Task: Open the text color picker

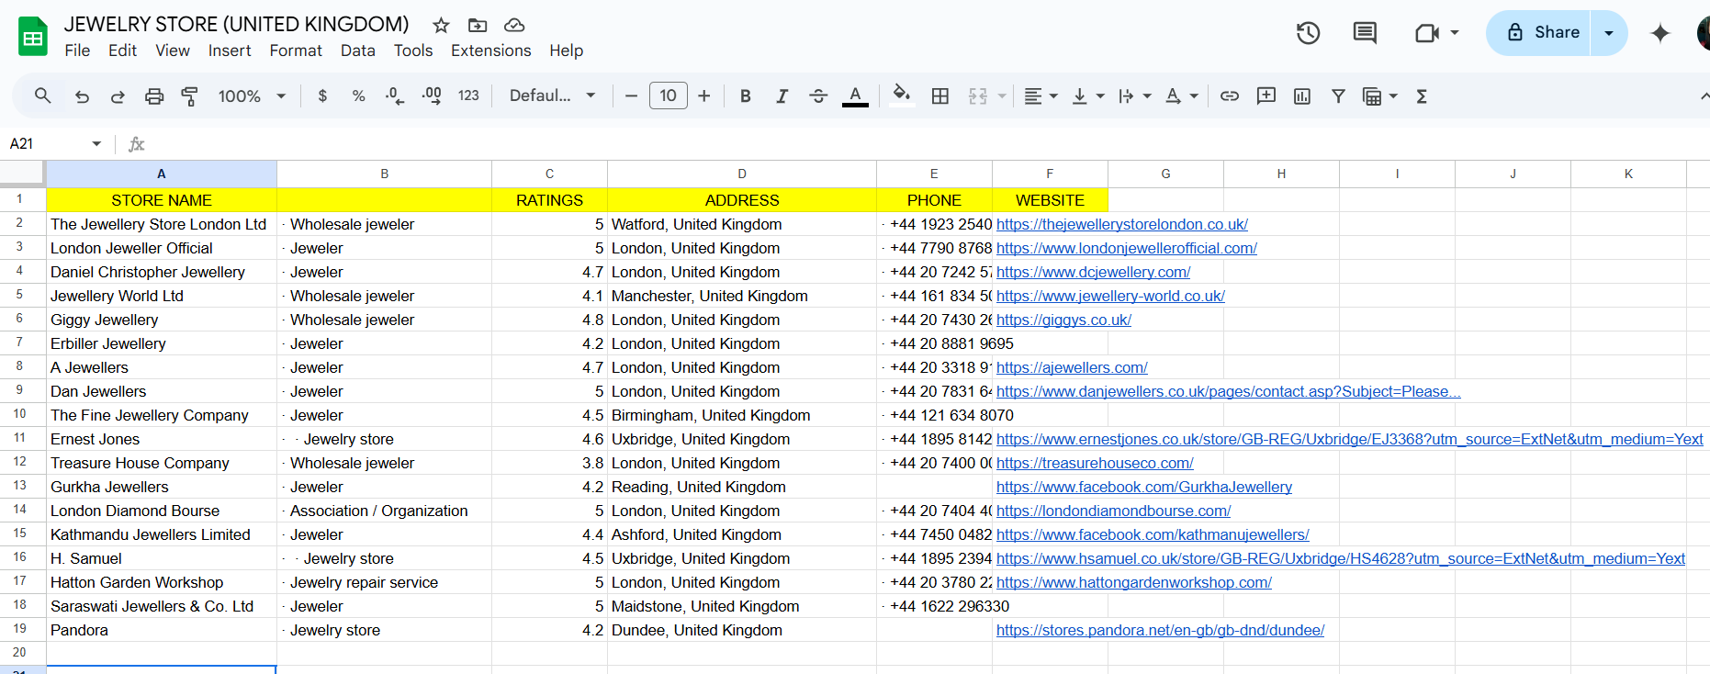Action: (x=855, y=95)
